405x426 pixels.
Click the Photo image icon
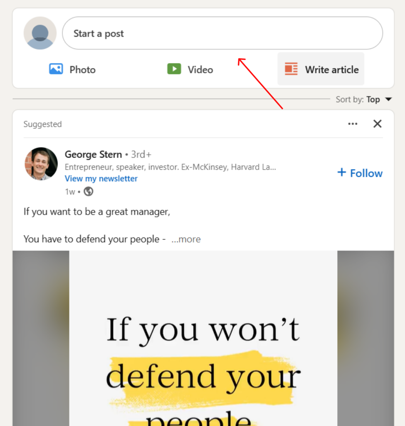click(x=56, y=69)
